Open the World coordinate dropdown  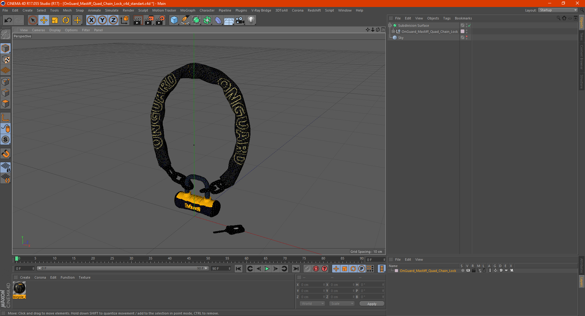[x=312, y=304]
